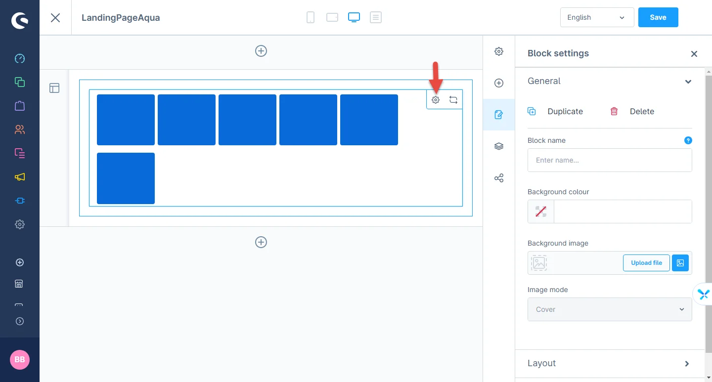Switch to form view mode
712x382 pixels.
point(376,18)
